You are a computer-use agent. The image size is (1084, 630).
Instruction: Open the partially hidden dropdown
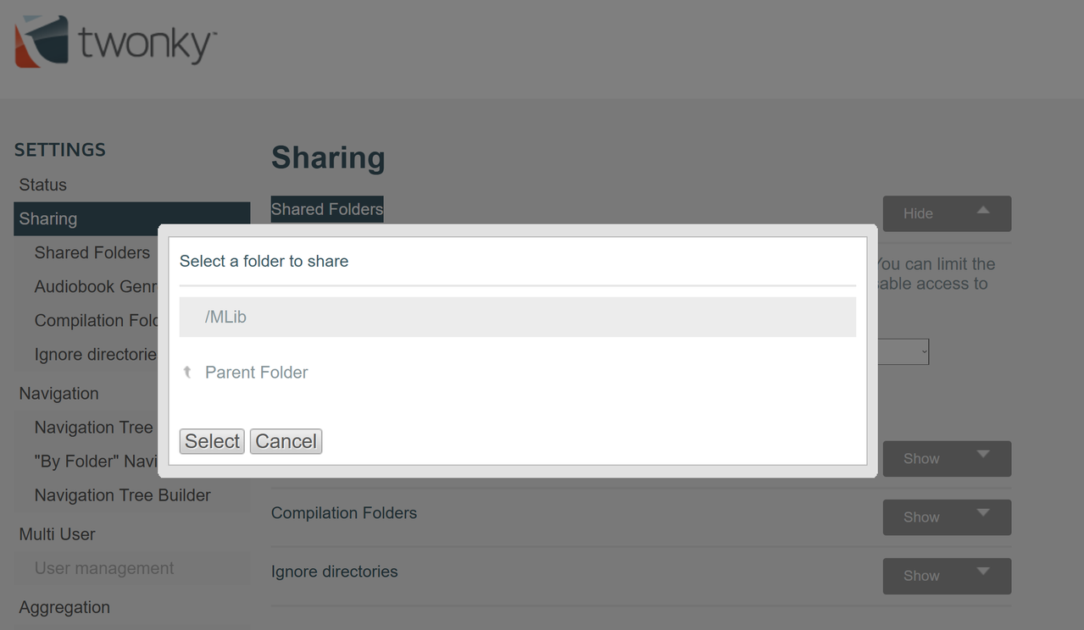[903, 351]
